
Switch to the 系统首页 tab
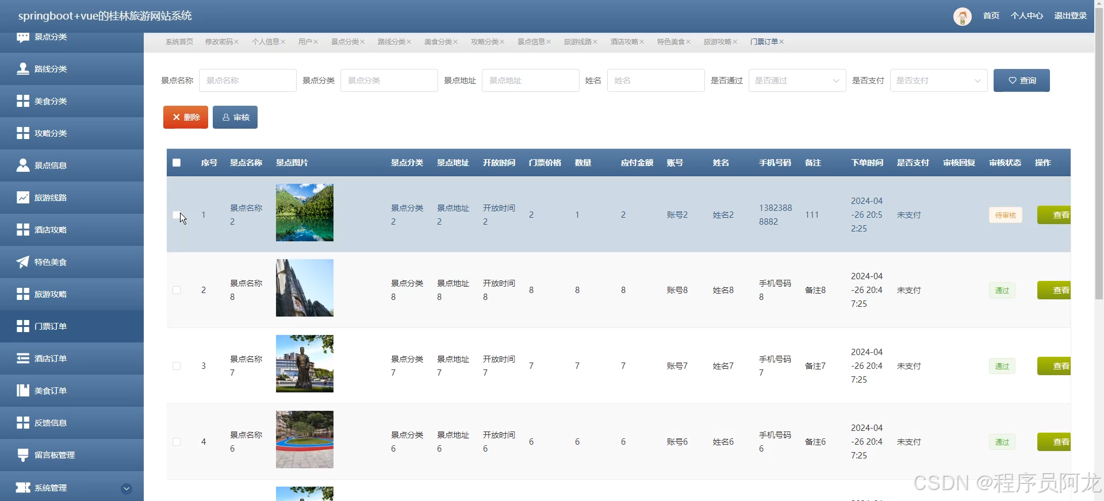coord(179,42)
